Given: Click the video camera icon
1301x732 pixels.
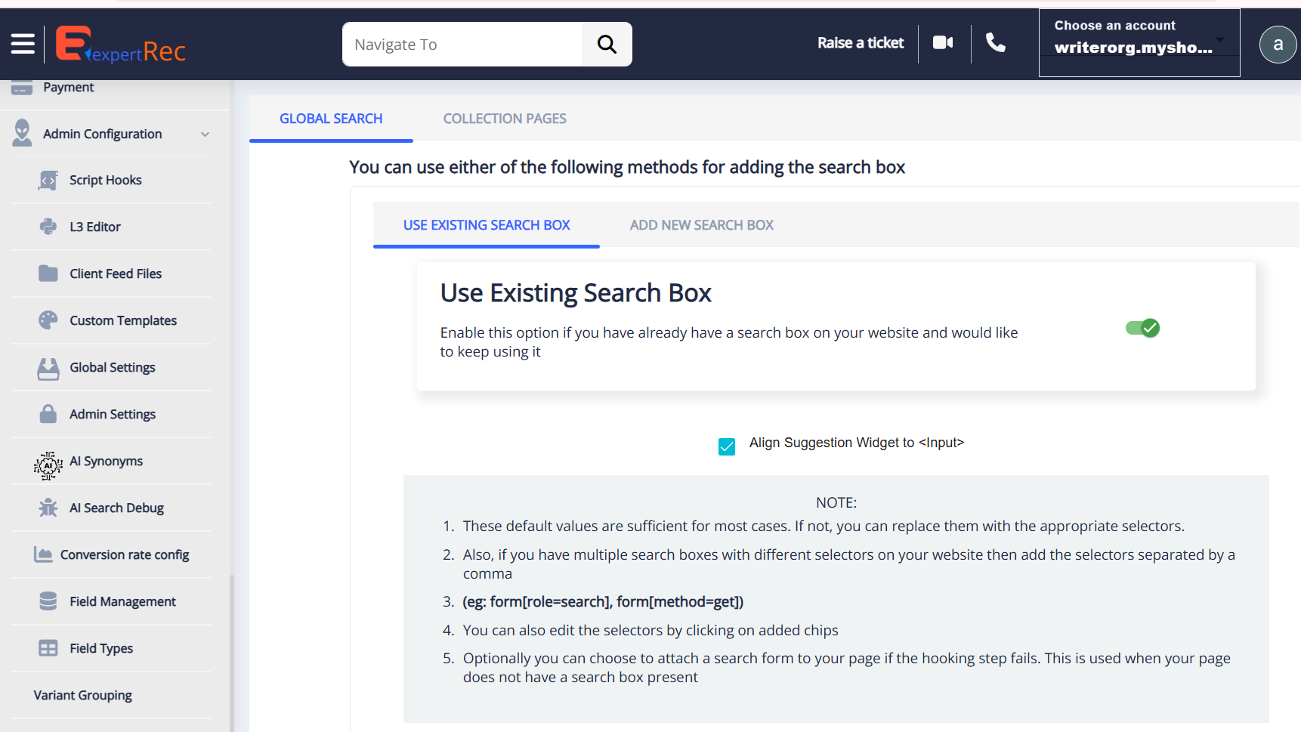Looking at the screenshot, I should pos(943,43).
